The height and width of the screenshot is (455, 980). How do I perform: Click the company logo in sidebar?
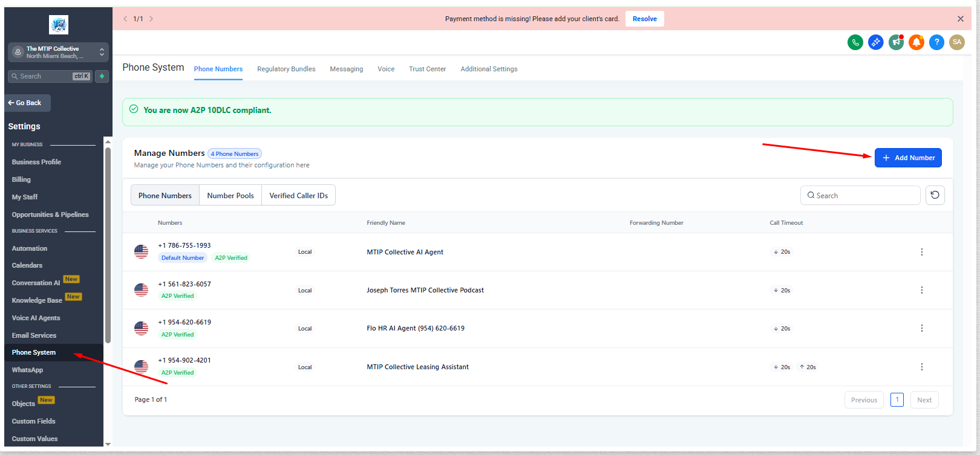coord(59,25)
